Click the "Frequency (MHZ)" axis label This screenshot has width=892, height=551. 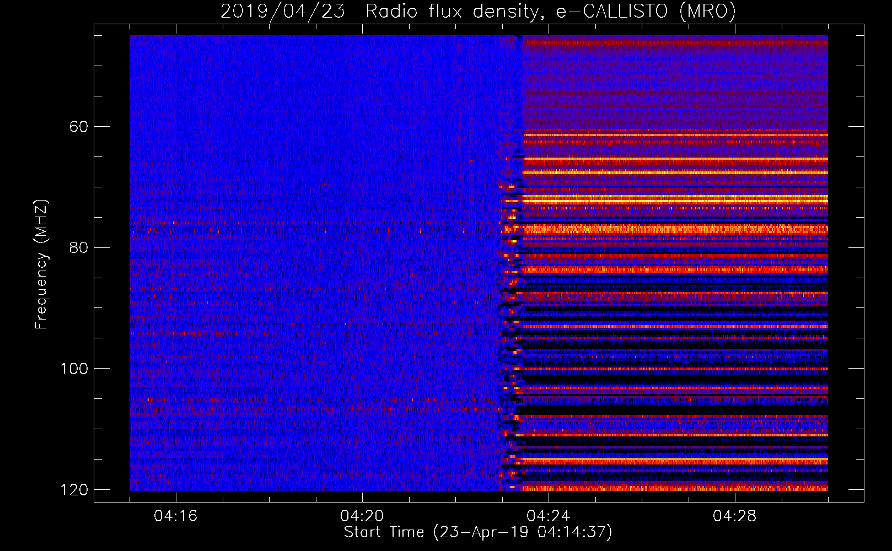pos(41,264)
